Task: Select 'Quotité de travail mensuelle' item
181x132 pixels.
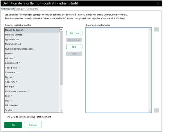Action: pyautogui.click(x=32, y=49)
